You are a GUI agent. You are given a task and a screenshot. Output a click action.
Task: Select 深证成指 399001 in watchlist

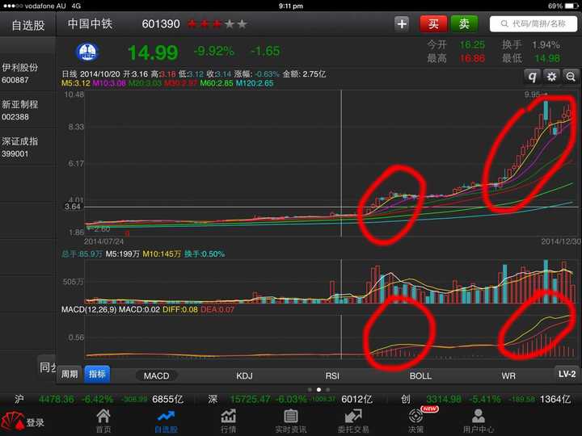(x=27, y=147)
